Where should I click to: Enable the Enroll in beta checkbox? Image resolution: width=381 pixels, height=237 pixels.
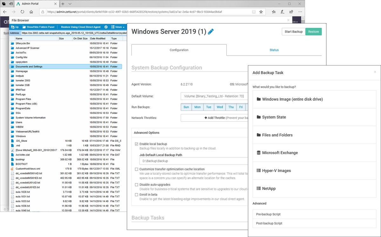click(x=136, y=195)
